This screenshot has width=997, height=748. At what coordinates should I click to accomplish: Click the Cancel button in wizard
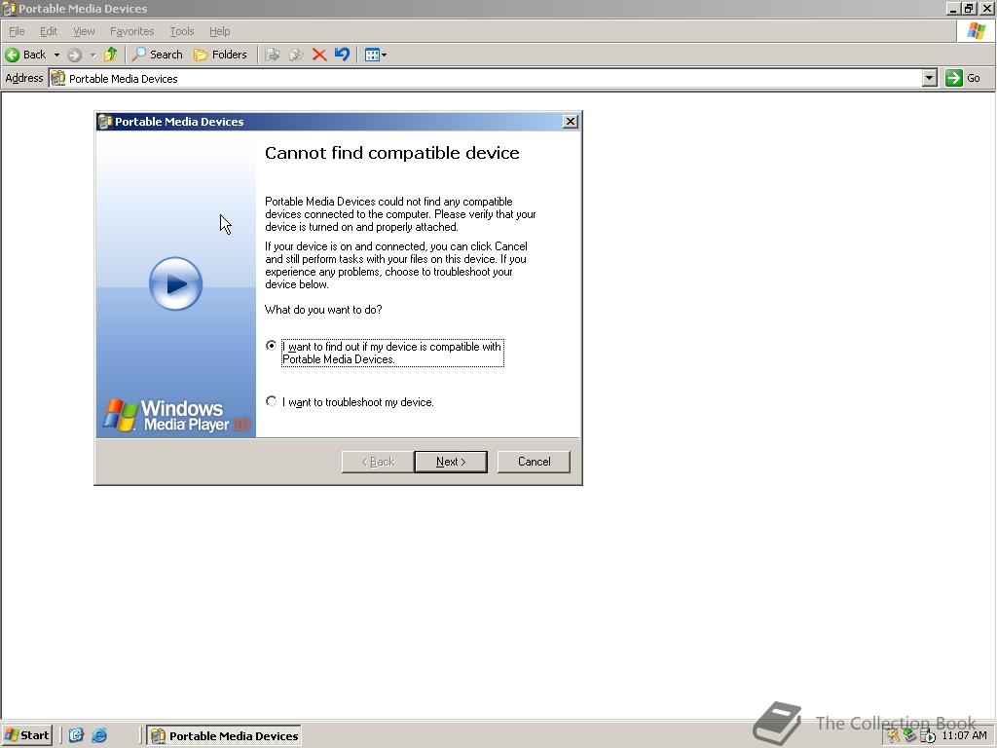click(x=535, y=462)
